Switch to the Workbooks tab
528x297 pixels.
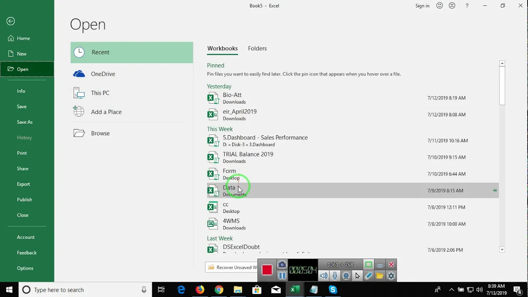tap(222, 48)
